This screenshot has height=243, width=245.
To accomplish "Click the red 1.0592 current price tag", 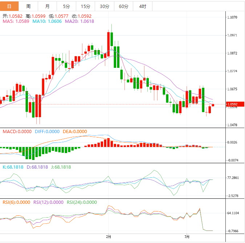I will point(232,104).
